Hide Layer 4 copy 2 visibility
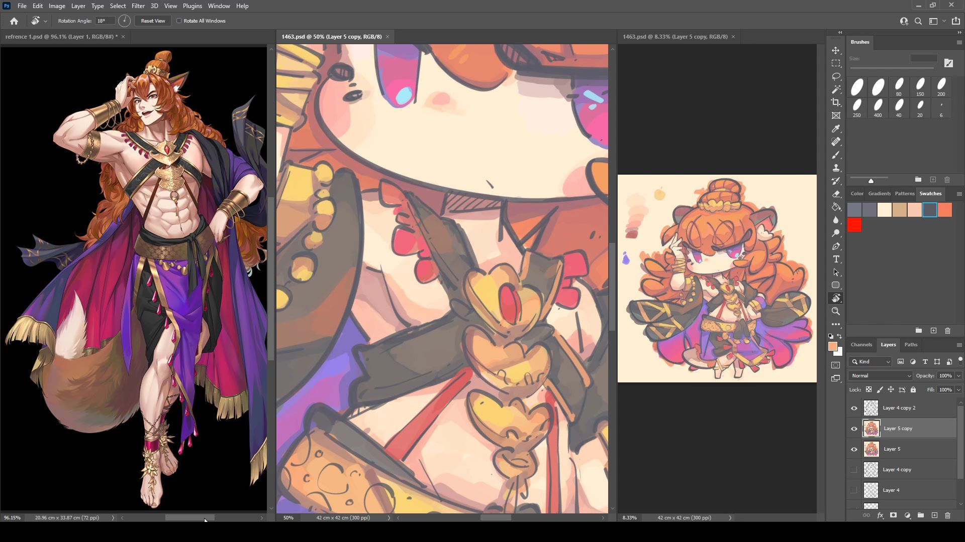 point(854,408)
